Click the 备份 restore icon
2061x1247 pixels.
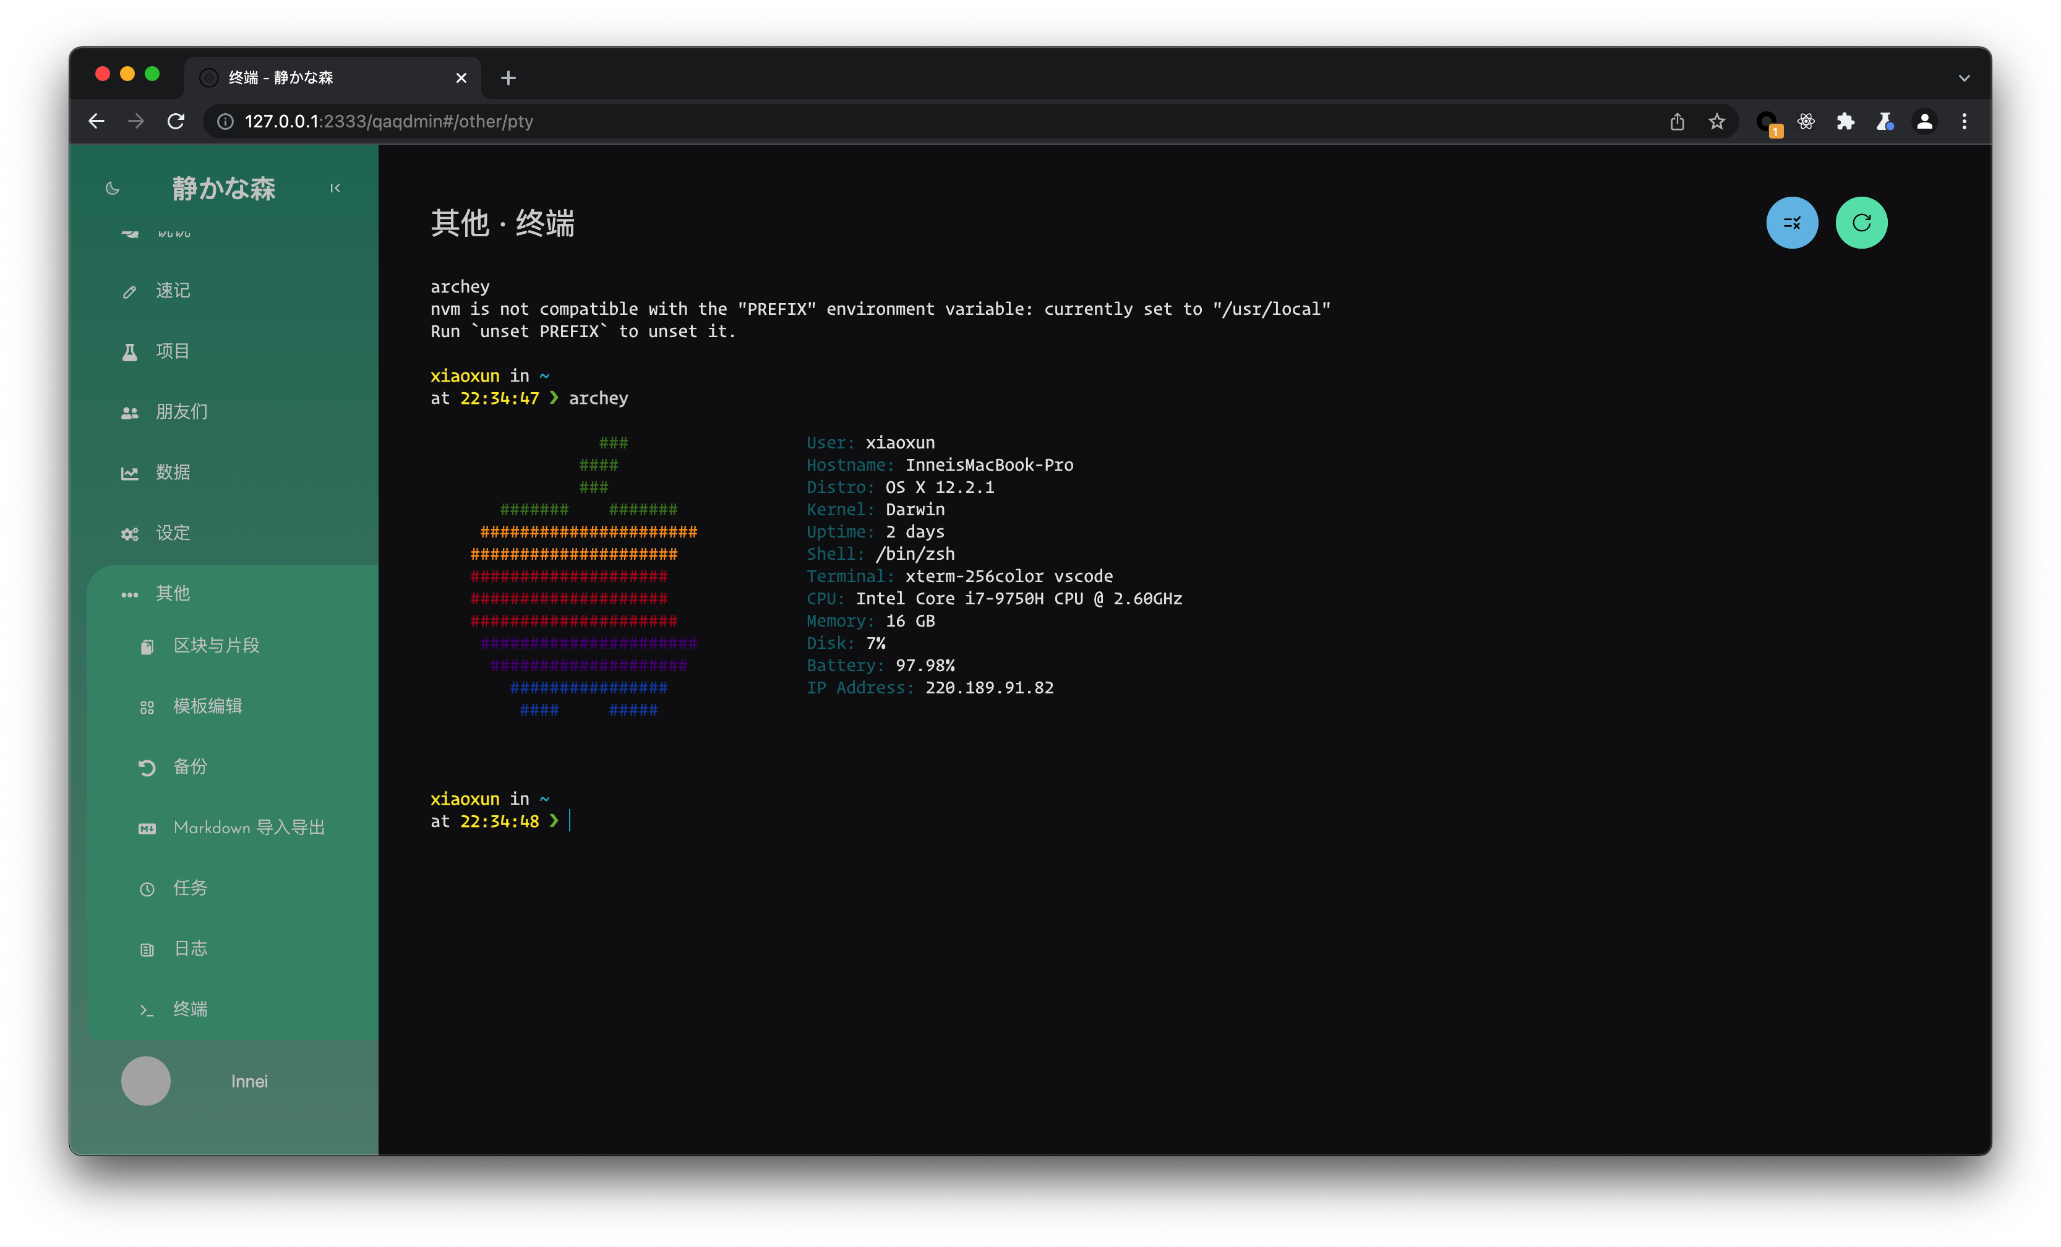click(x=147, y=768)
